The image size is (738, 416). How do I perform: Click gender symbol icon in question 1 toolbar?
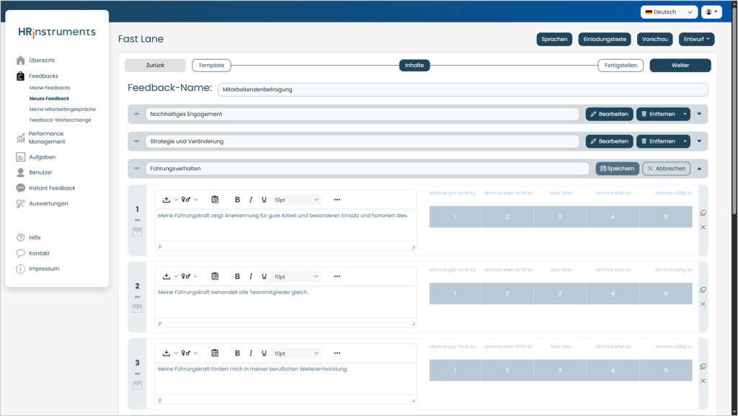pos(186,200)
